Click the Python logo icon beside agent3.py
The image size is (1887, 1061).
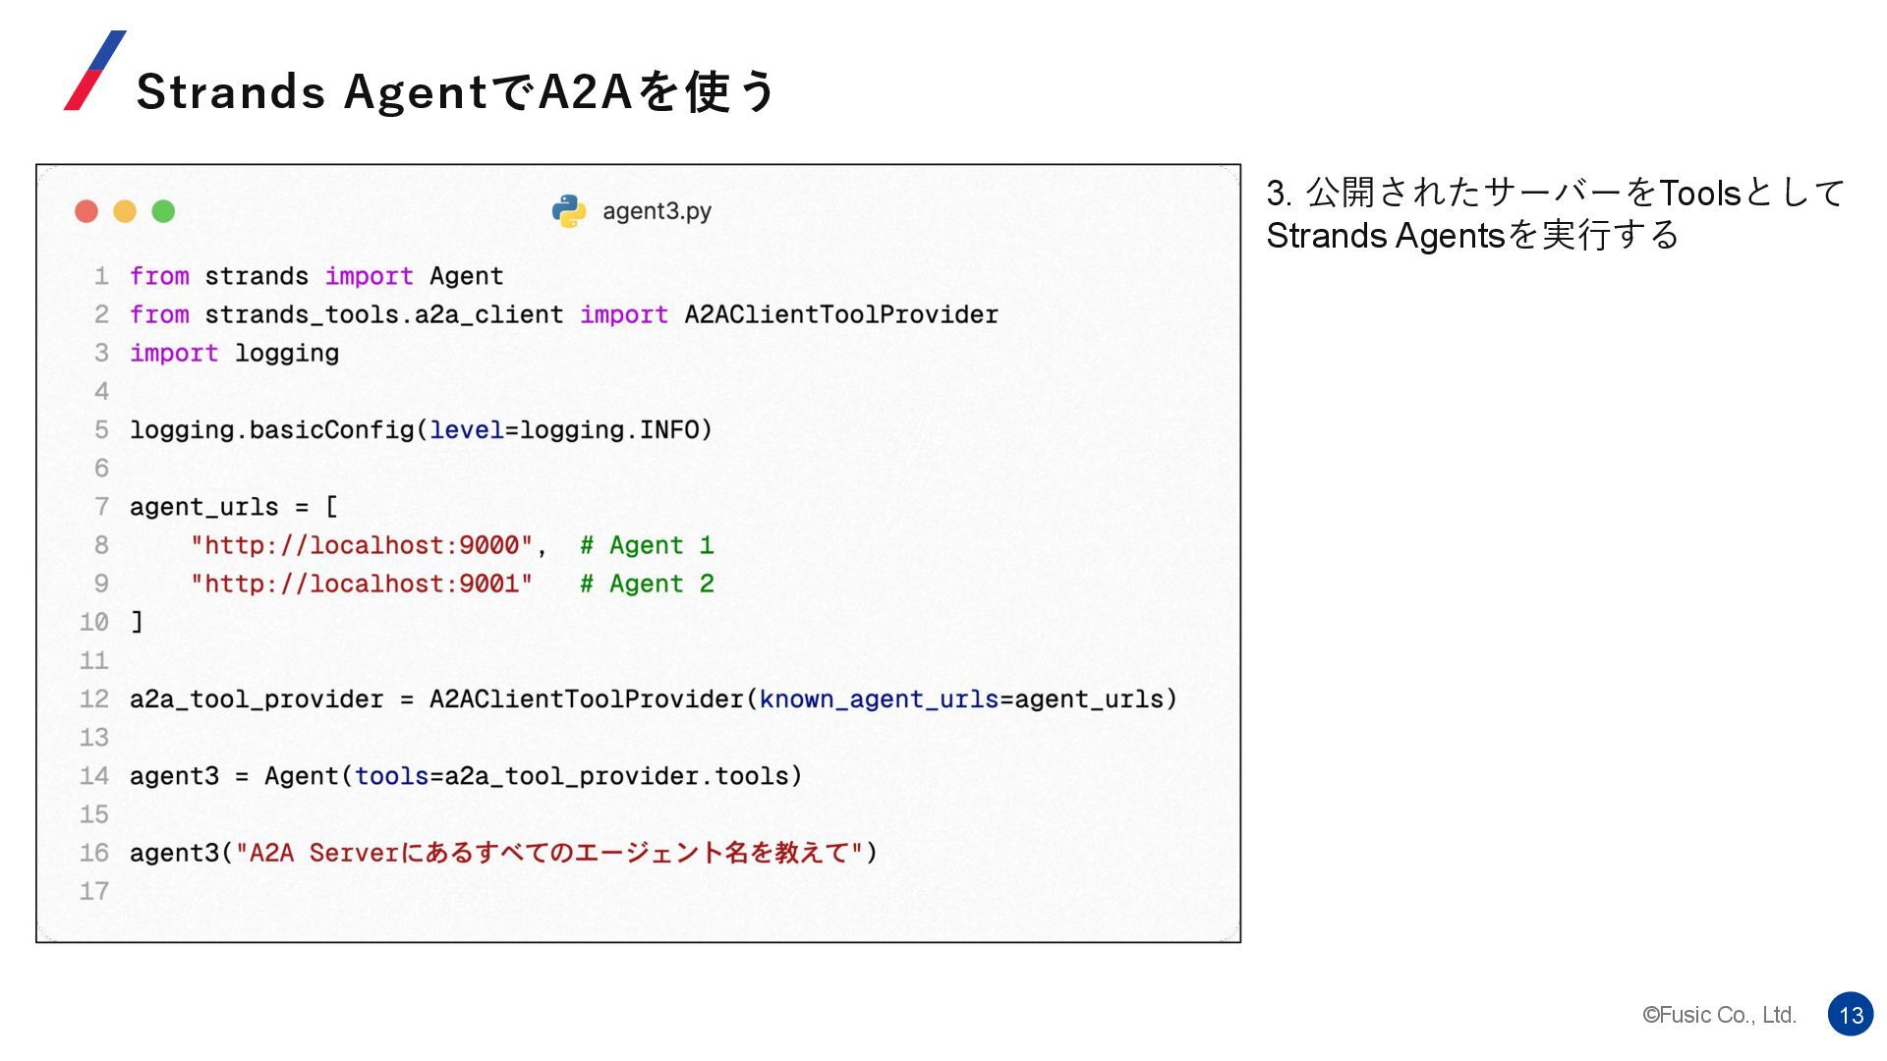pyautogui.click(x=569, y=211)
